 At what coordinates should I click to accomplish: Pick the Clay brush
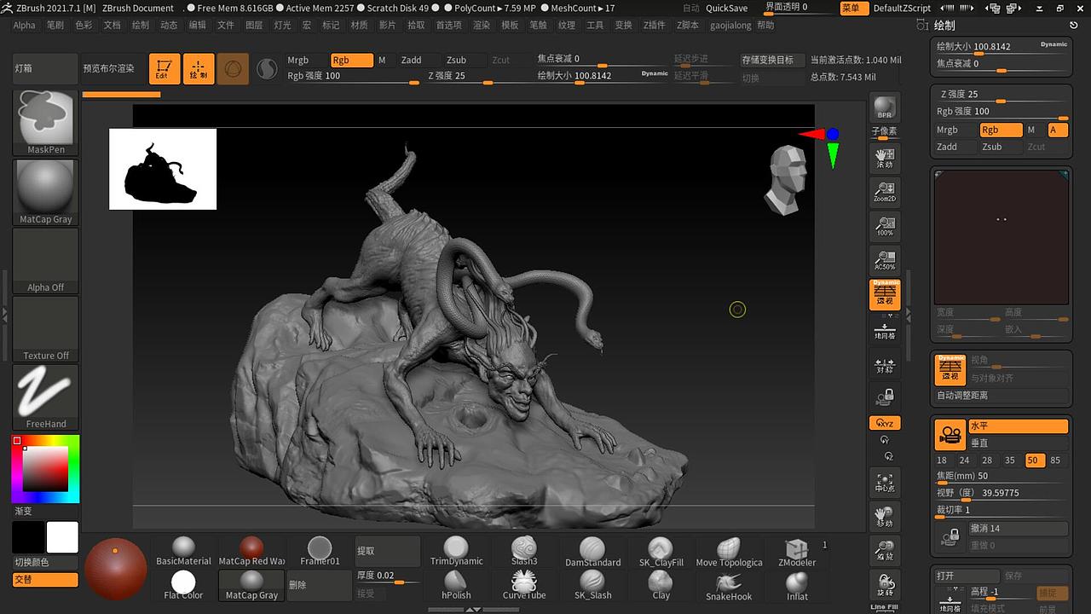[x=661, y=586]
